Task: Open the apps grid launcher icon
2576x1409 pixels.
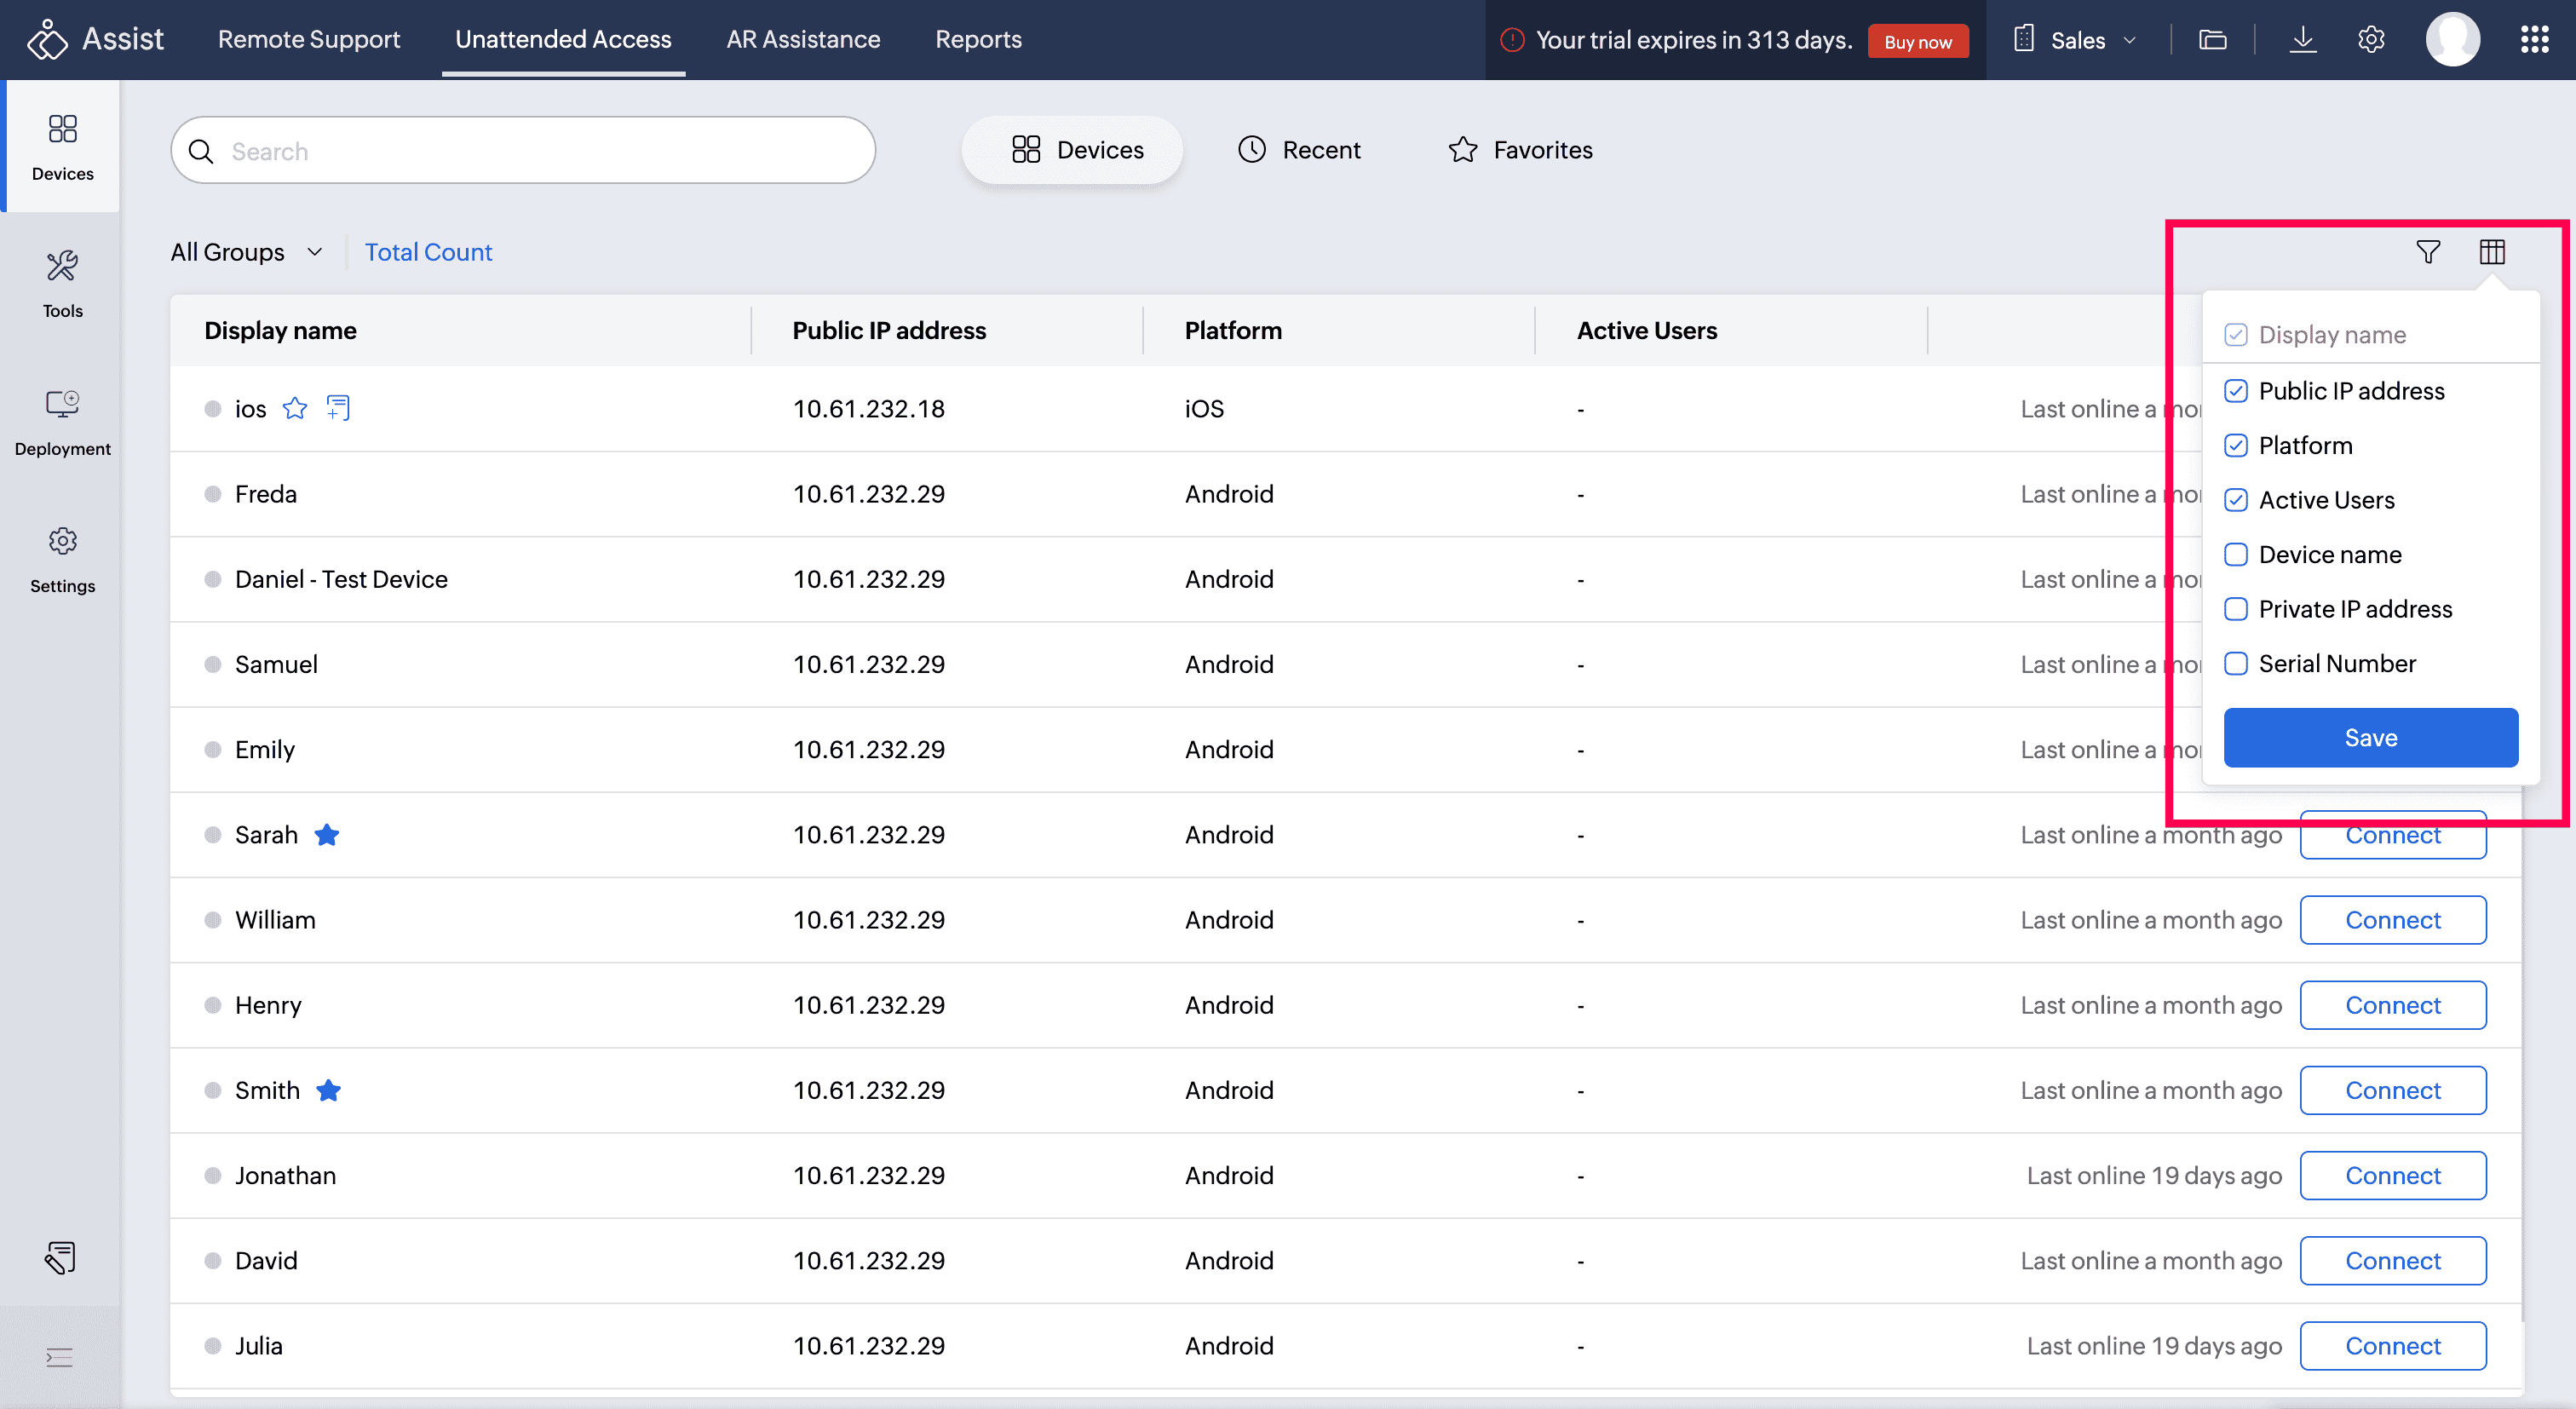Action: 2533,40
